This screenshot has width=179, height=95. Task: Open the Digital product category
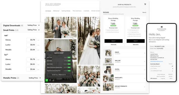click(130, 70)
